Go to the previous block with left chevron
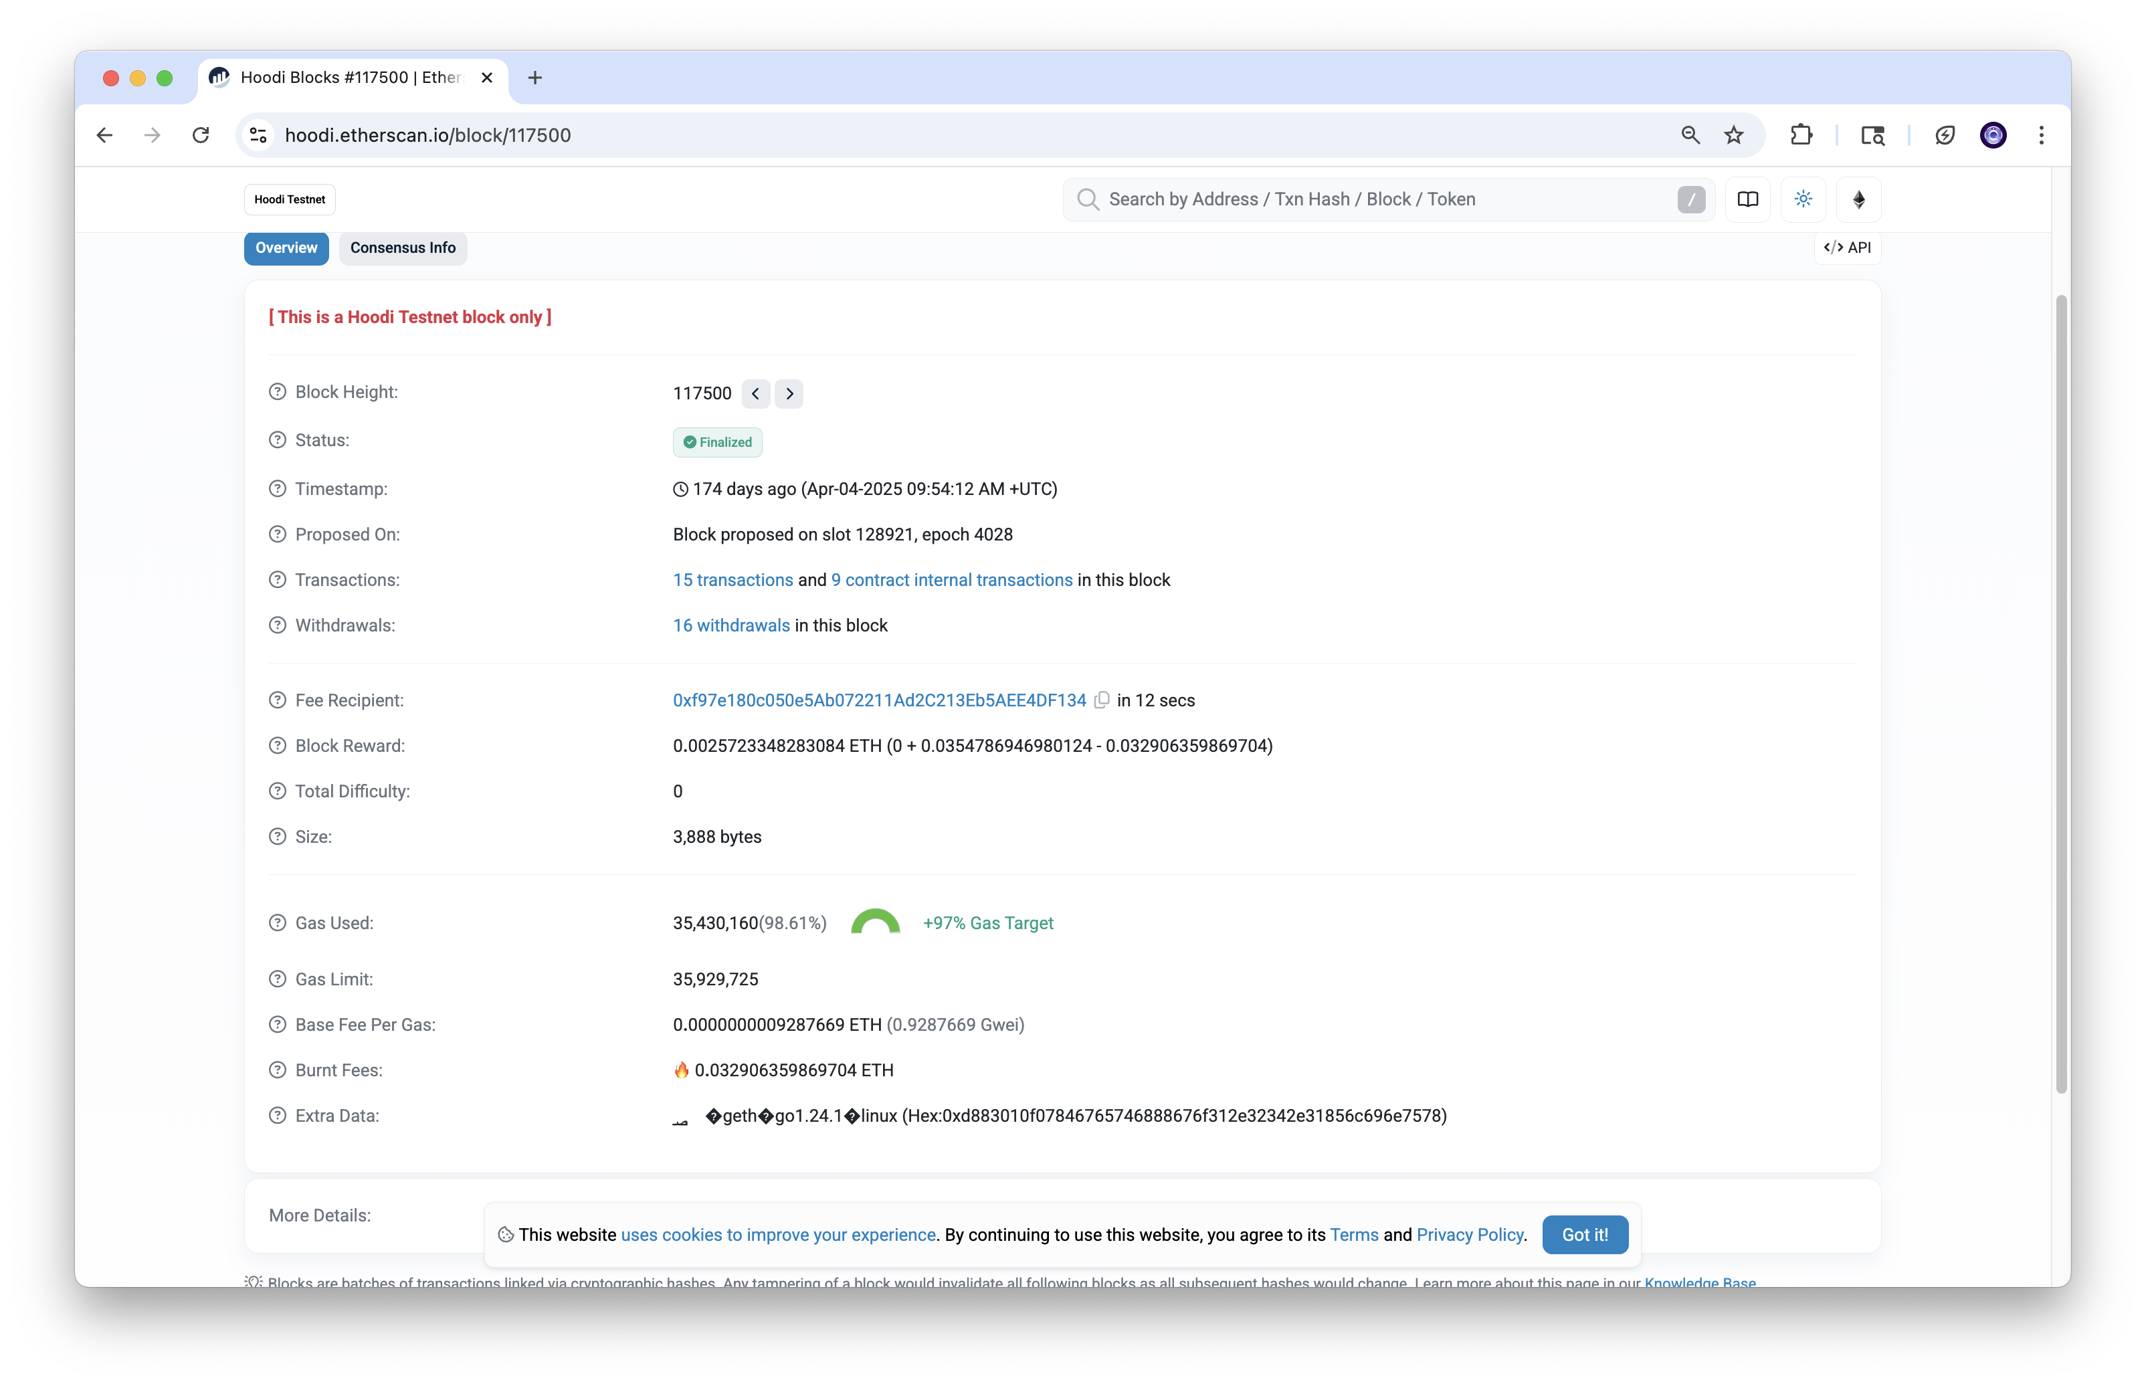 pos(755,393)
